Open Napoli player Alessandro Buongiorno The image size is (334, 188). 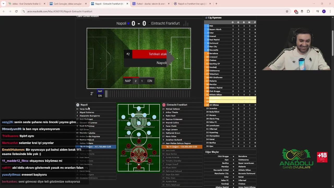click(x=90, y=116)
